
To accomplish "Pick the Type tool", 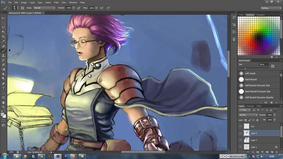I will coord(4,88).
